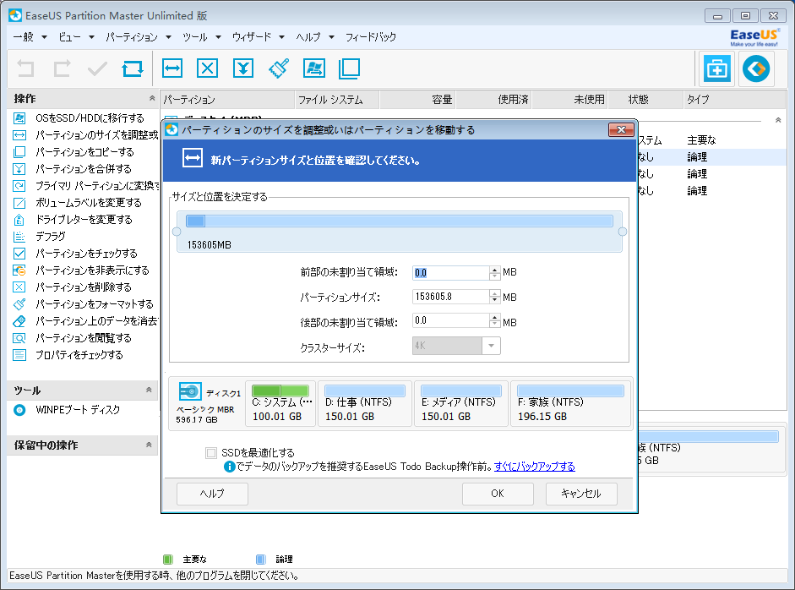Click the キャンセル button
Viewport: 795px width, 590px height.
point(581,494)
